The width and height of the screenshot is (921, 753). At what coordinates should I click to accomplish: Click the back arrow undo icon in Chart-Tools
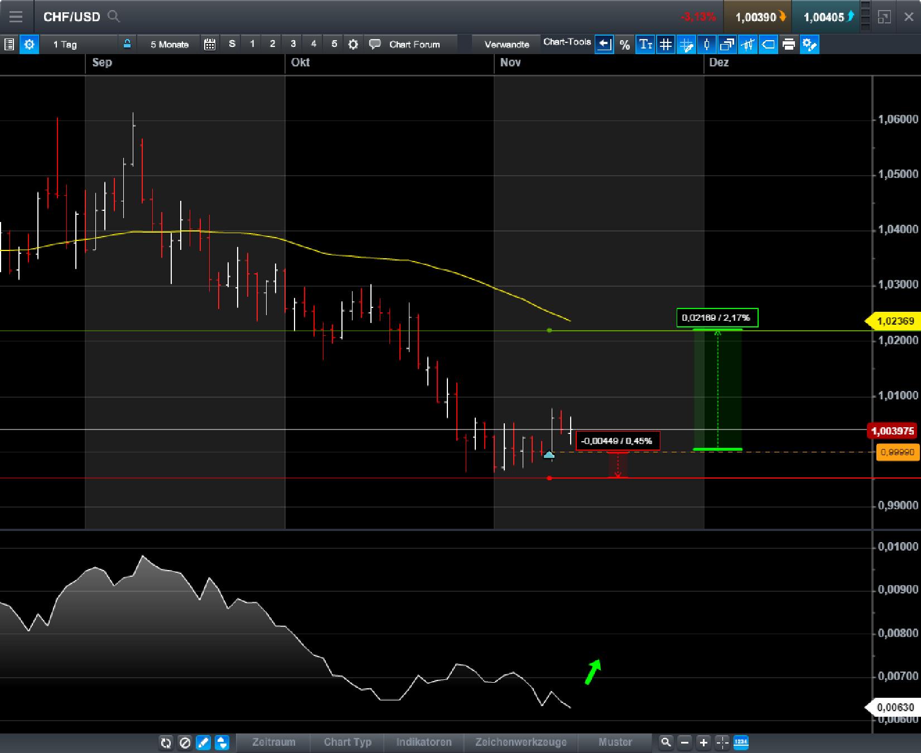(x=604, y=45)
